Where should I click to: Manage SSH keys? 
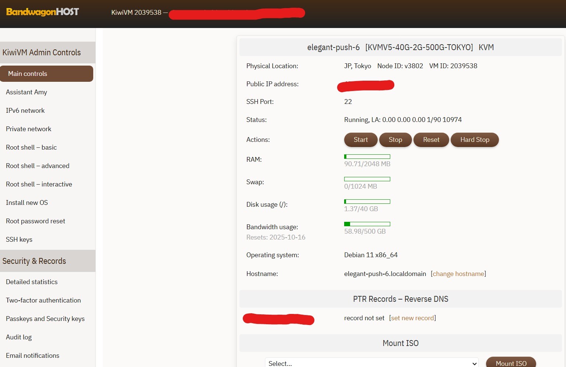click(19, 240)
